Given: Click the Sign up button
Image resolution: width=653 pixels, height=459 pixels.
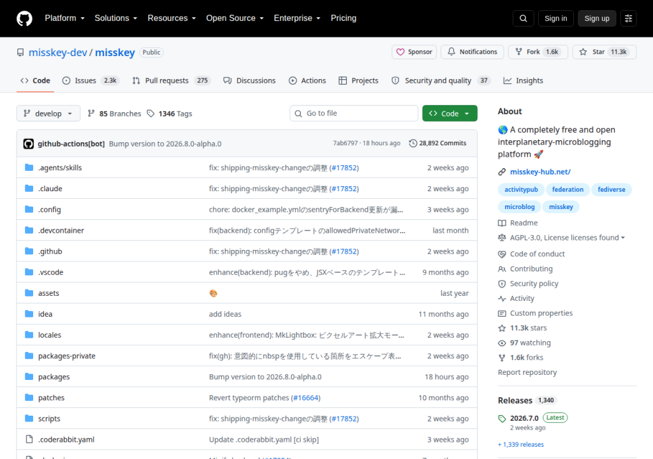Looking at the screenshot, I should (x=597, y=18).
